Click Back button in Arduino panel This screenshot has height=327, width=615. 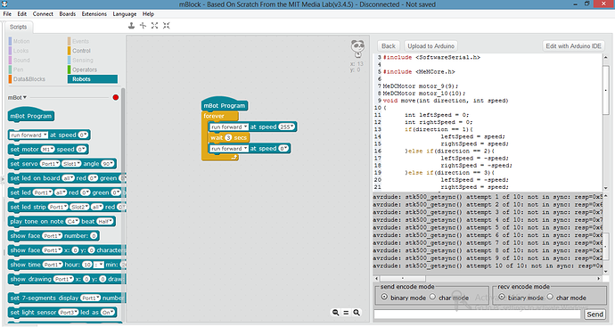coord(389,45)
